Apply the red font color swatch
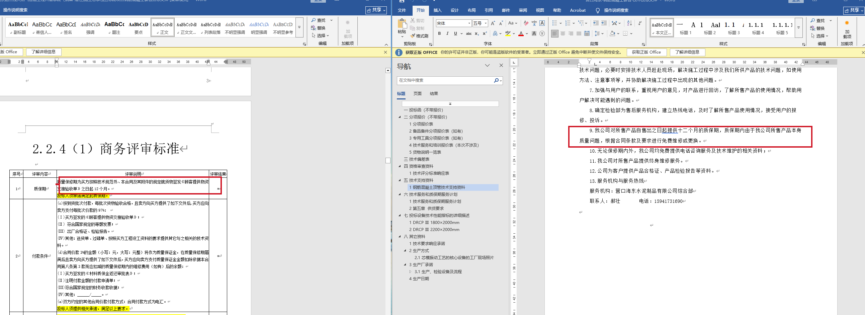The image size is (865, 315). pos(521,34)
